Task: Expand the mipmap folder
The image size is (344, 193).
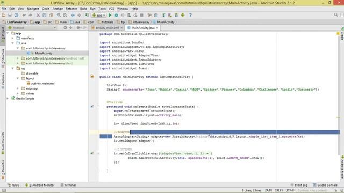Action: [18, 88]
